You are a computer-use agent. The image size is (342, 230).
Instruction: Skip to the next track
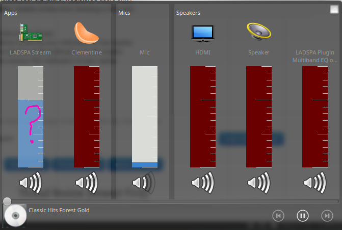point(327,216)
